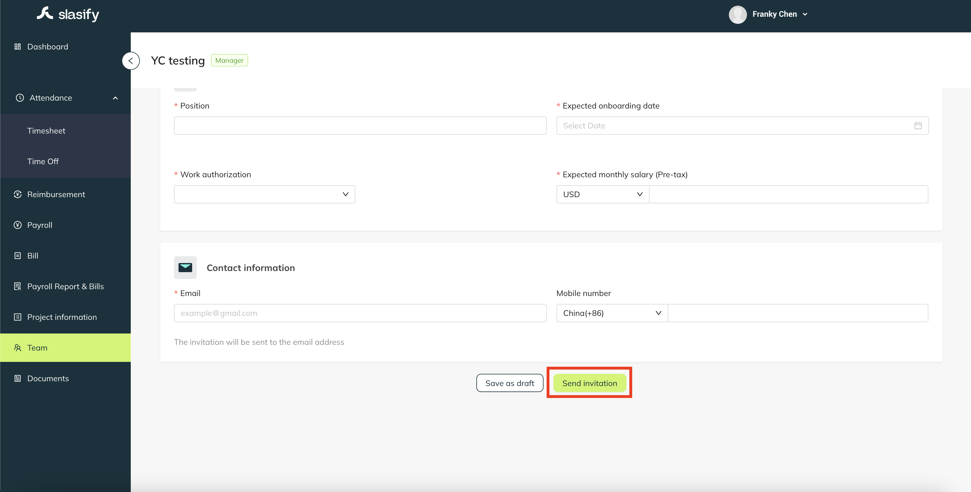Viewport: 971px width, 492px height.
Task: Open the Franky Chen user avatar
Action: 738,14
